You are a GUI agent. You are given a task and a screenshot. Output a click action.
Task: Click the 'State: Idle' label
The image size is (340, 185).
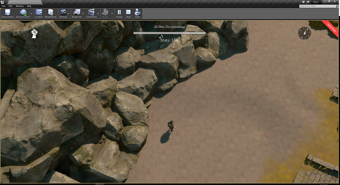click(169, 40)
